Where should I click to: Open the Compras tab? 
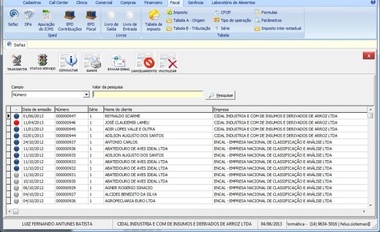[128, 3]
